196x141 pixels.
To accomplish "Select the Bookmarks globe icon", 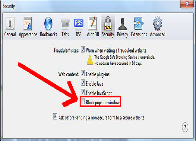I will [48, 23].
